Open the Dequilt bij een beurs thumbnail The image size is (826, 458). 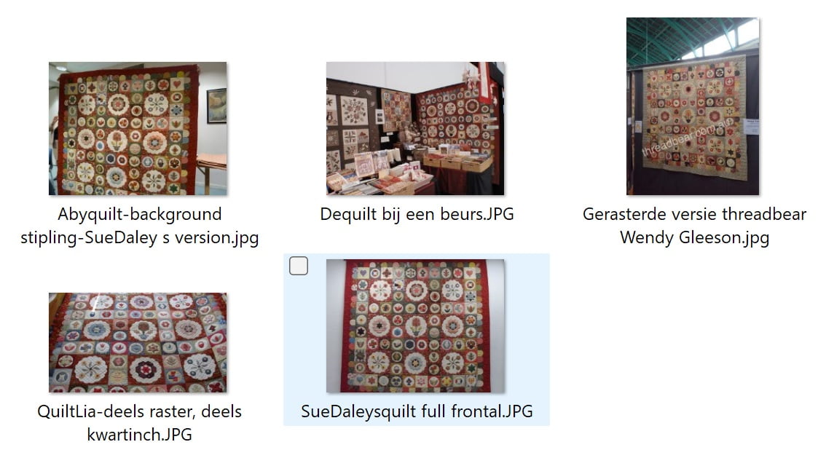tap(415, 128)
